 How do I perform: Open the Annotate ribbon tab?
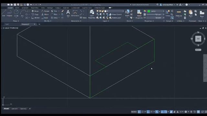pyautogui.click(x=25, y=8)
